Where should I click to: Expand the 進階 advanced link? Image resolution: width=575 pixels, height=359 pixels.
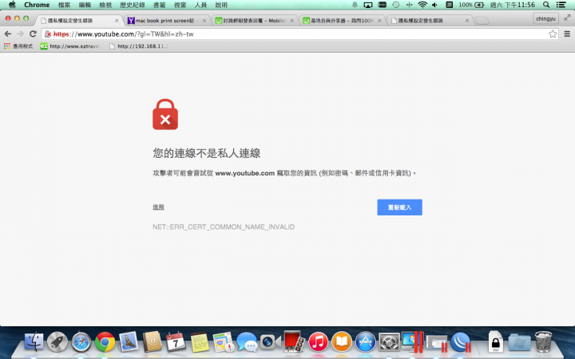[x=158, y=207]
